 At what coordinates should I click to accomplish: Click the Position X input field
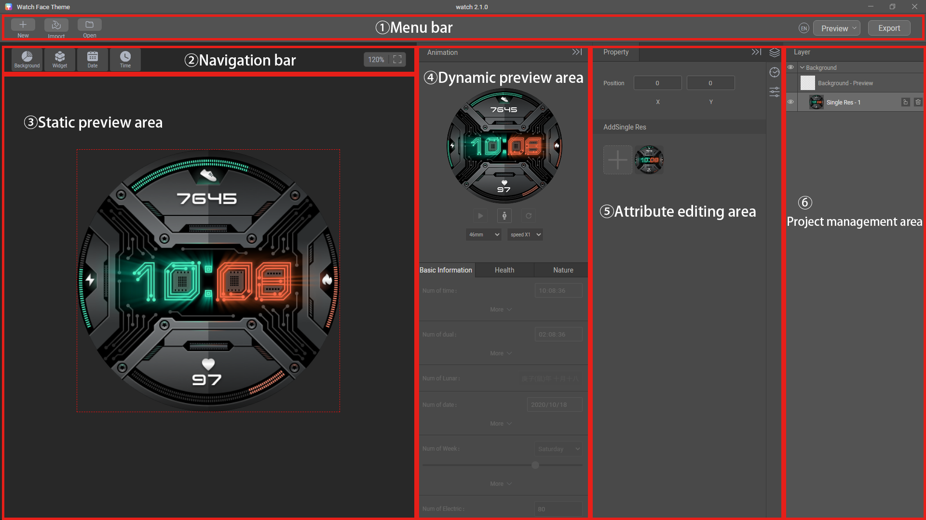tap(657, 83)
